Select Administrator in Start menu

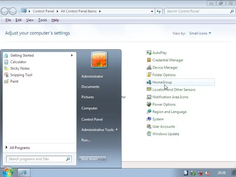tap(92, 76)
